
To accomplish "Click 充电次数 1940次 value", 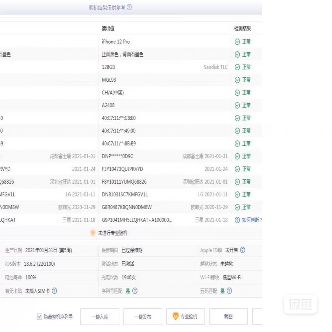I will 129,277.
